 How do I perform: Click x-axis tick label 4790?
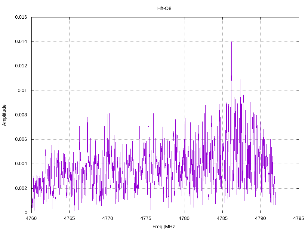(261, 218)
